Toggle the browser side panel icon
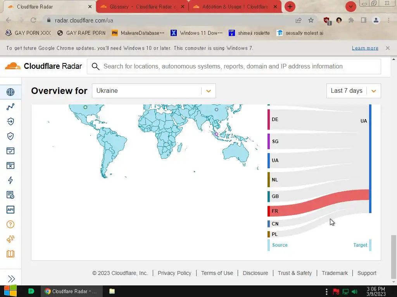This screenshot has width=397, height=297. click(x=364, y=20)
